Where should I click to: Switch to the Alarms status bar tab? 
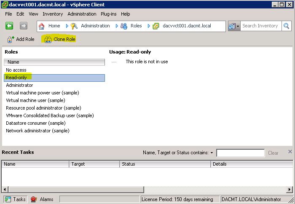point(42,199)
